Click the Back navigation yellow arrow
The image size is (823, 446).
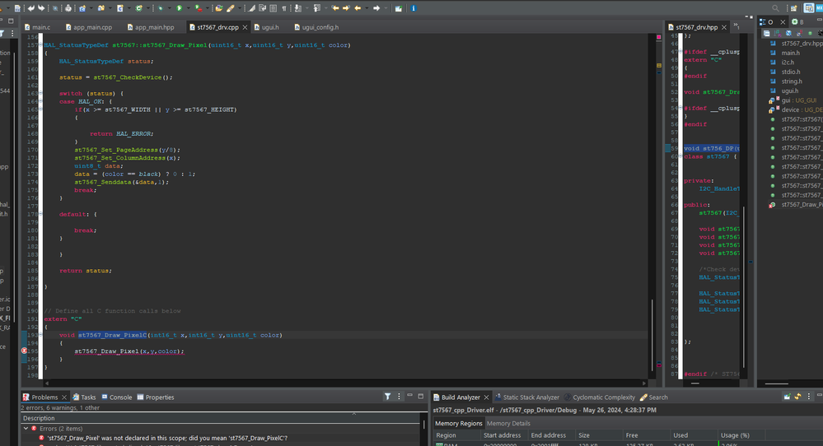click(x=358, y=8)
